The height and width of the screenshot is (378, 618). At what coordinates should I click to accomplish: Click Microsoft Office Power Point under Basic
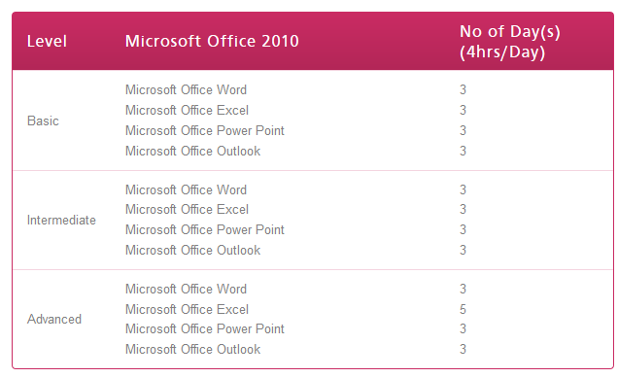click(x=205, y=130)
